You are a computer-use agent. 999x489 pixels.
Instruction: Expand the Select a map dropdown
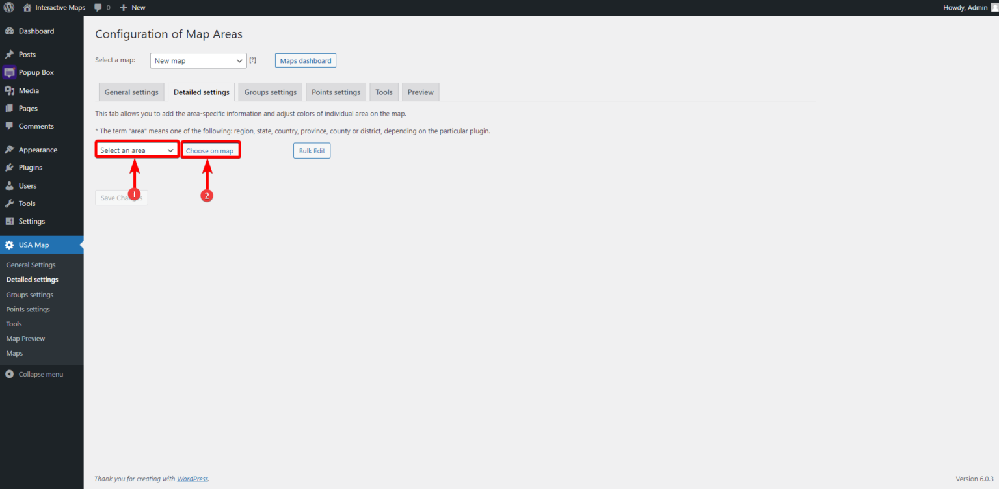(198, 61)
